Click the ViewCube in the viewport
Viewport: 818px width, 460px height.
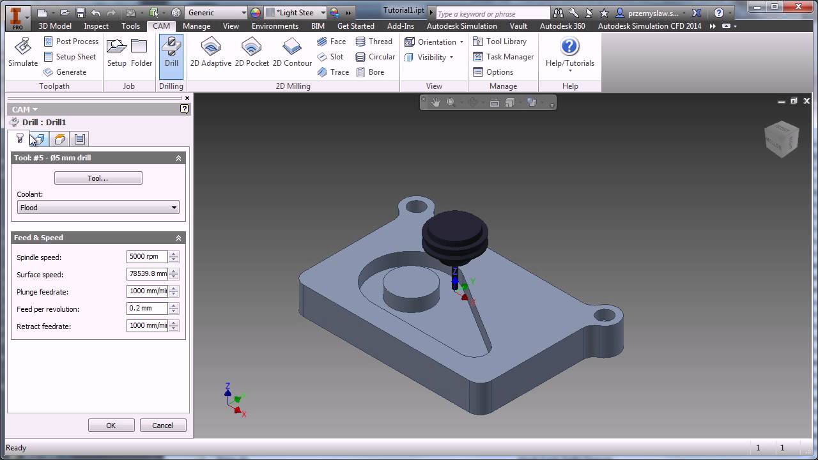(781, 139)
